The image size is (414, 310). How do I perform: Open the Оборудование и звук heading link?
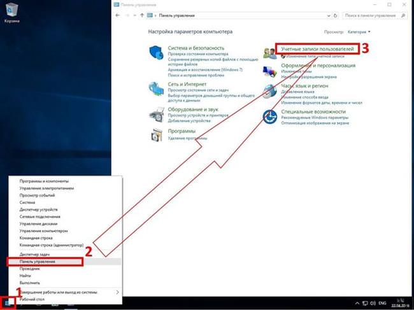pyautogui.click(x=193, y=109)
